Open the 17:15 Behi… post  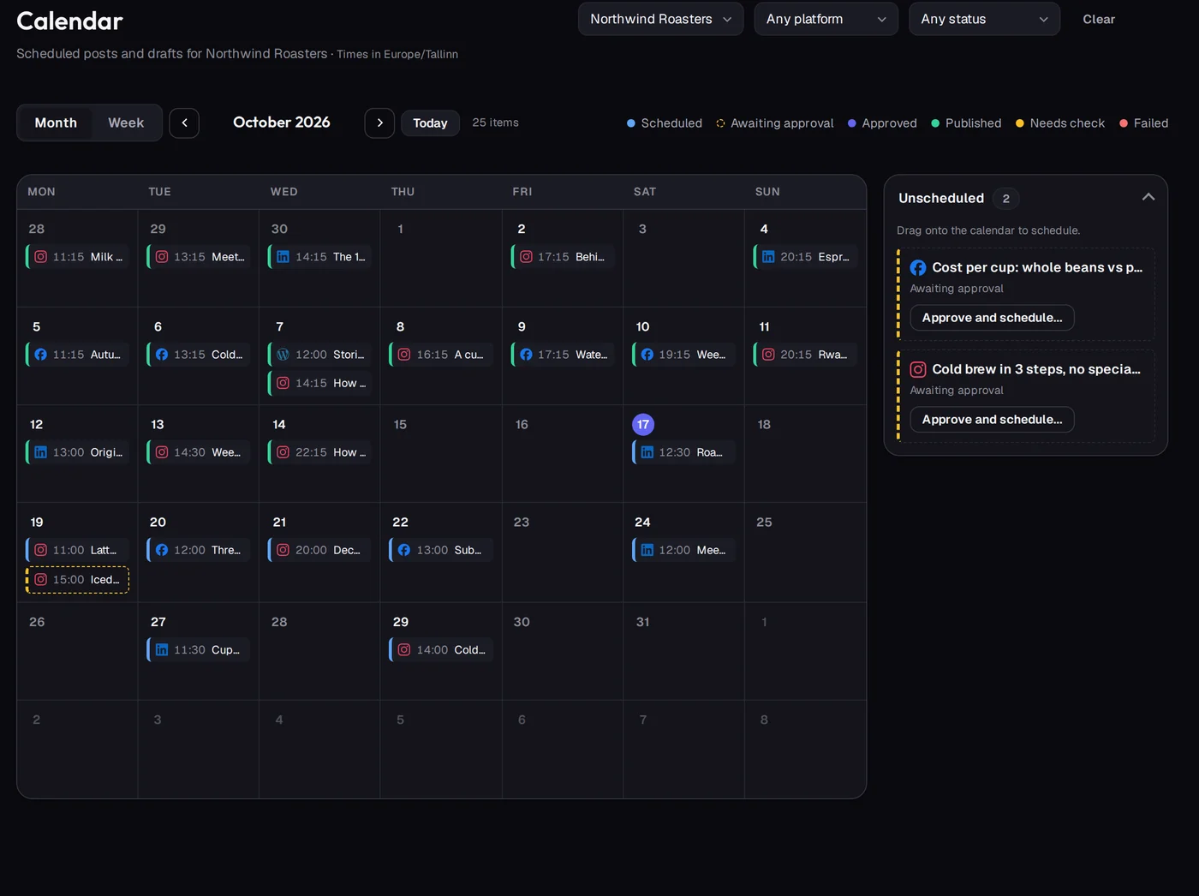coord(563,257)
